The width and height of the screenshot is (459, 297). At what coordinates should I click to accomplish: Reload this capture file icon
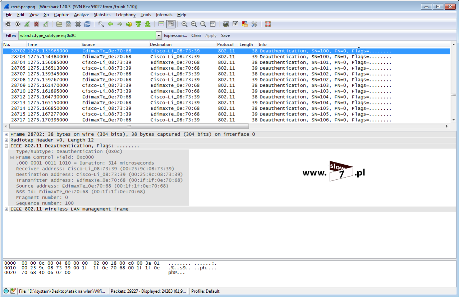point(87,24)
